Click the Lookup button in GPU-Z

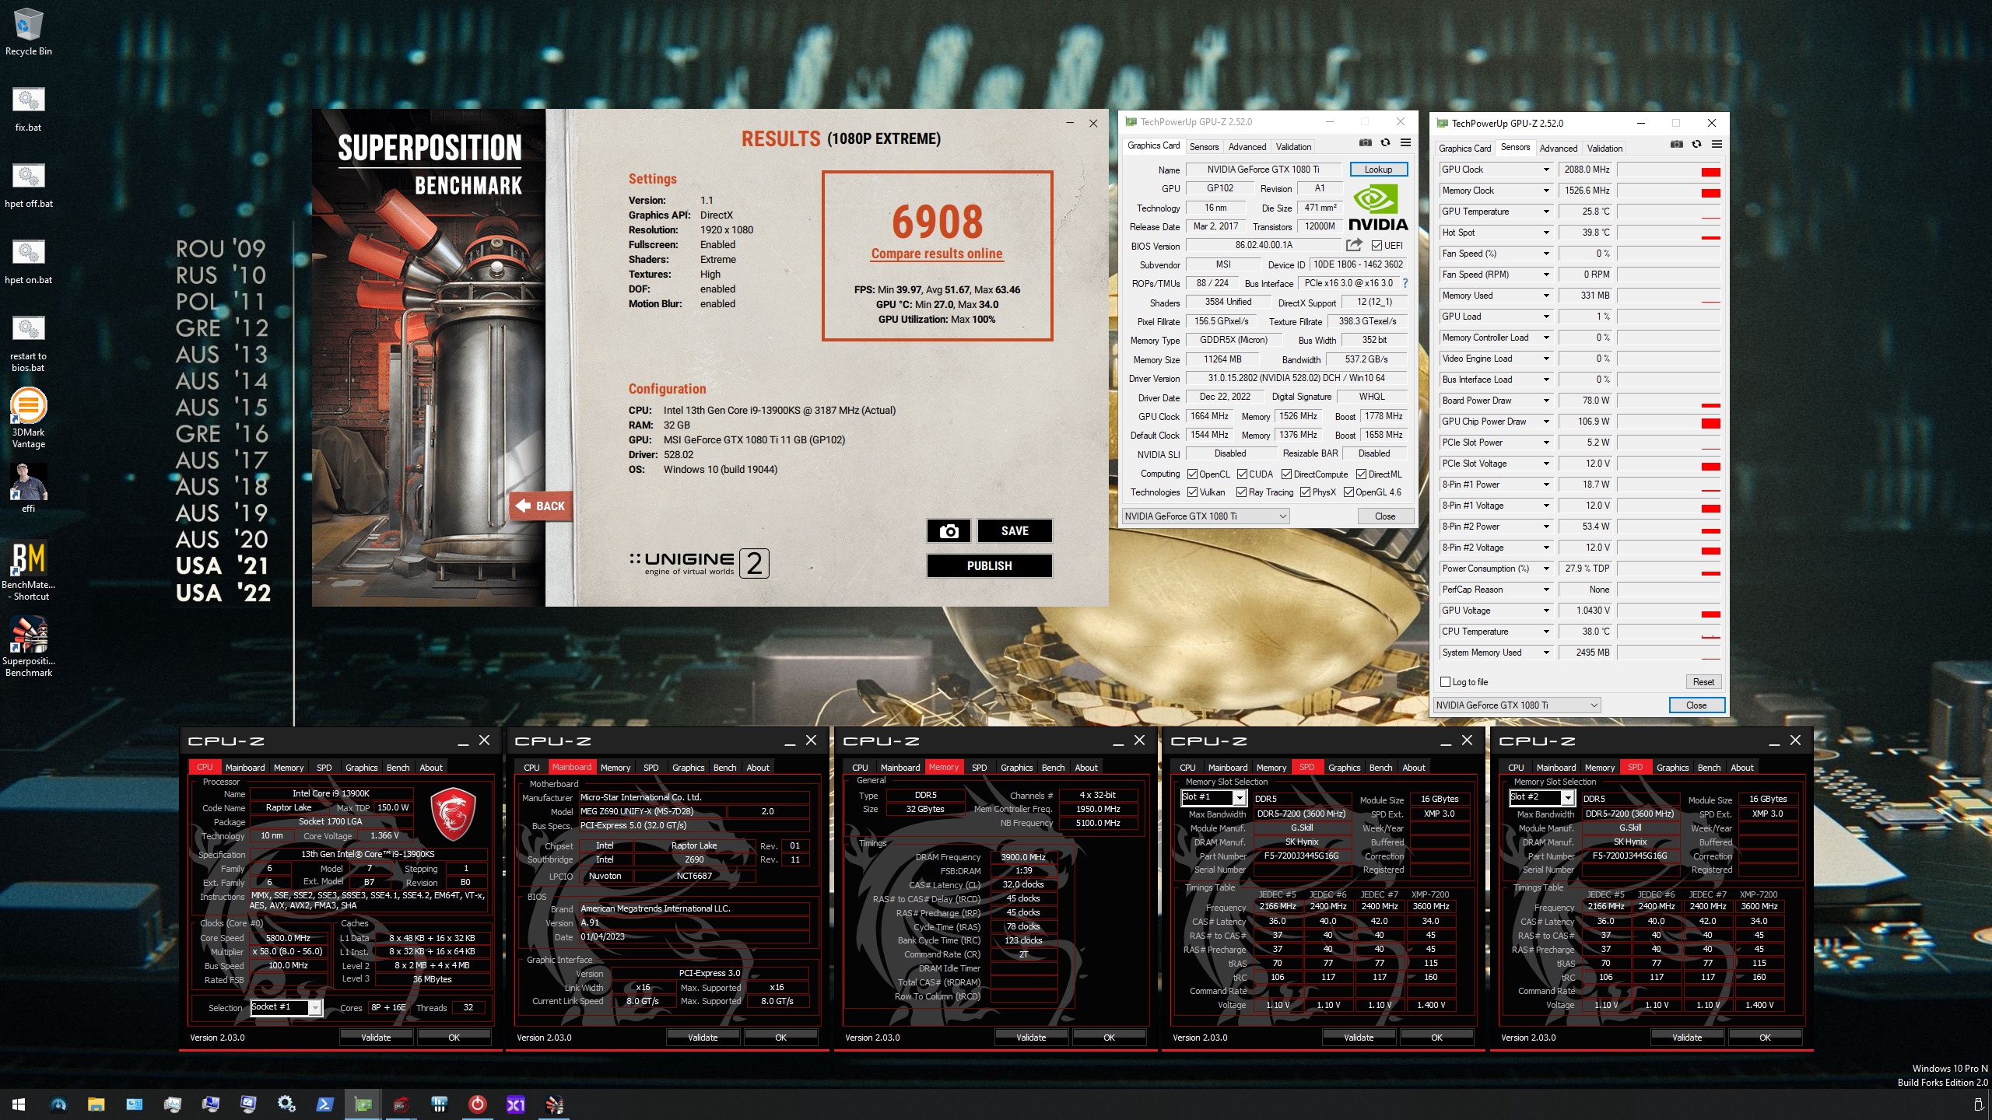(x=1377, y=170)
